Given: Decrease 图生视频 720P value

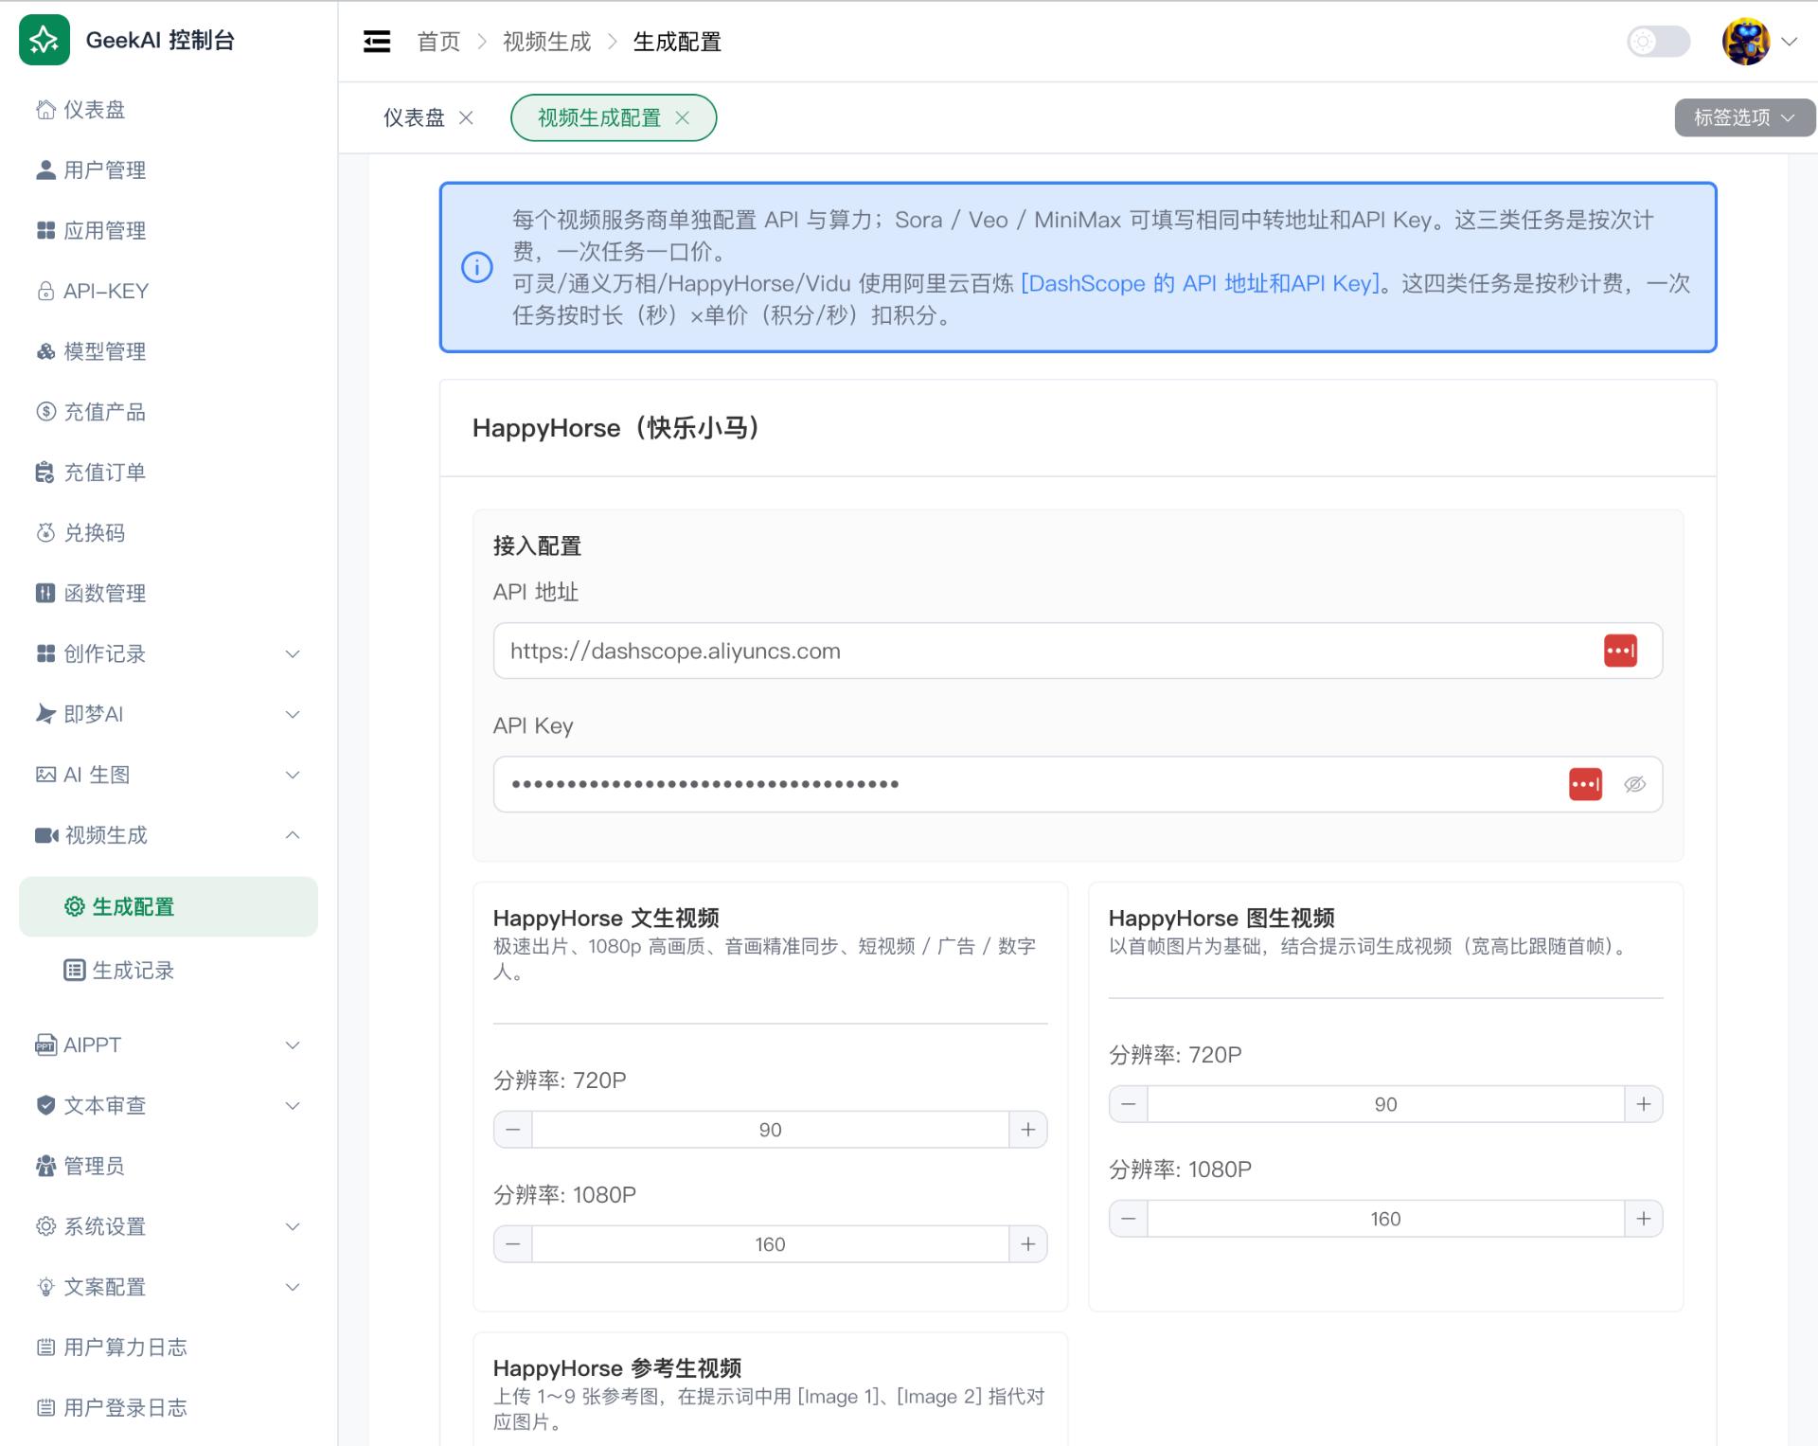Looking at the screenshot, I should (x=1129, y=1104).
